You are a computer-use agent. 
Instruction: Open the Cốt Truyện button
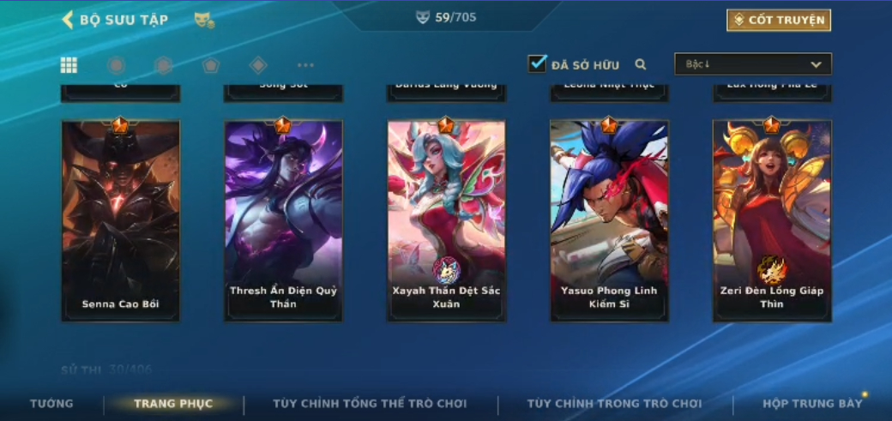click(779, 20)
